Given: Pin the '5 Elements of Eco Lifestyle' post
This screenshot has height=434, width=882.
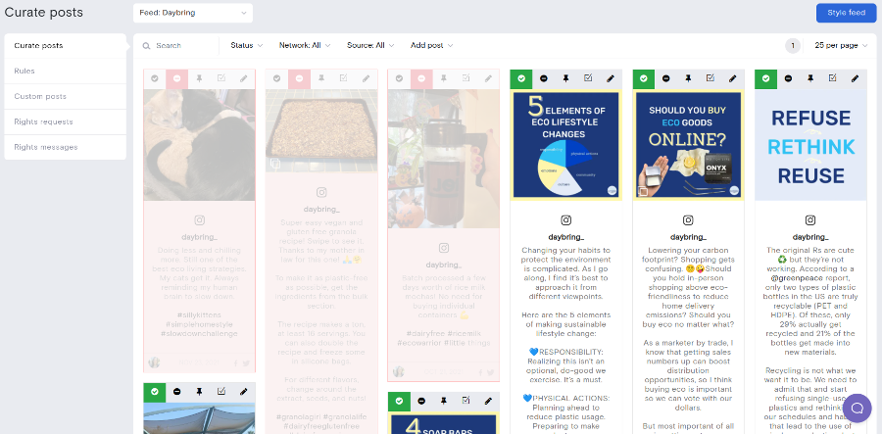Looking at the screenshot, I should tap(565, 78).
